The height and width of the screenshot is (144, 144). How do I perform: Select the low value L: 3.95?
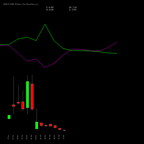(x=73, y=10)
